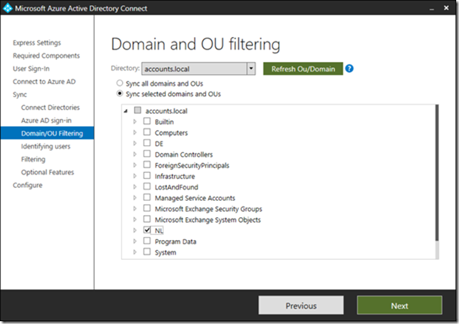The height and width of the screenshot is (324, 459).
Task: Select 'Sync all domains and OUs' option
Action: tap(120, 83)
